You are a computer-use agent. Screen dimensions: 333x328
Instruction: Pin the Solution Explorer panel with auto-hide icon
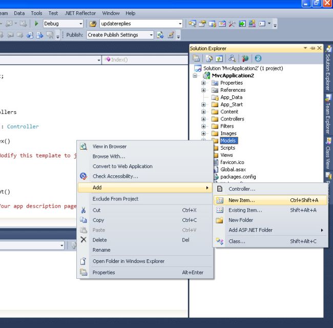313,48
